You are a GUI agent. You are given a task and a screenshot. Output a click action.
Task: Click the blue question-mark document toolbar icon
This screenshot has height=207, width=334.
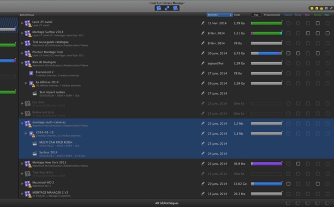tap(159, 8)
